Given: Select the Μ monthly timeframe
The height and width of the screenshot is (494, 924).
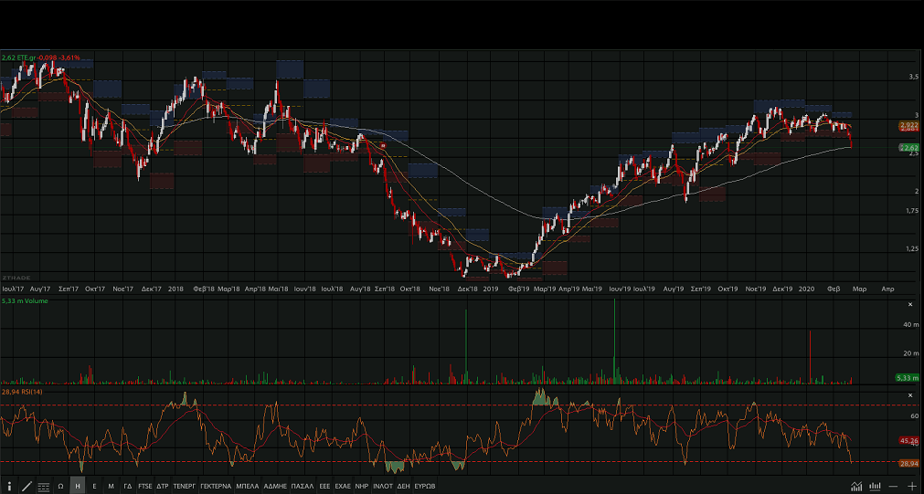Looking at the screenshot, I should click(x=111, y=487).
